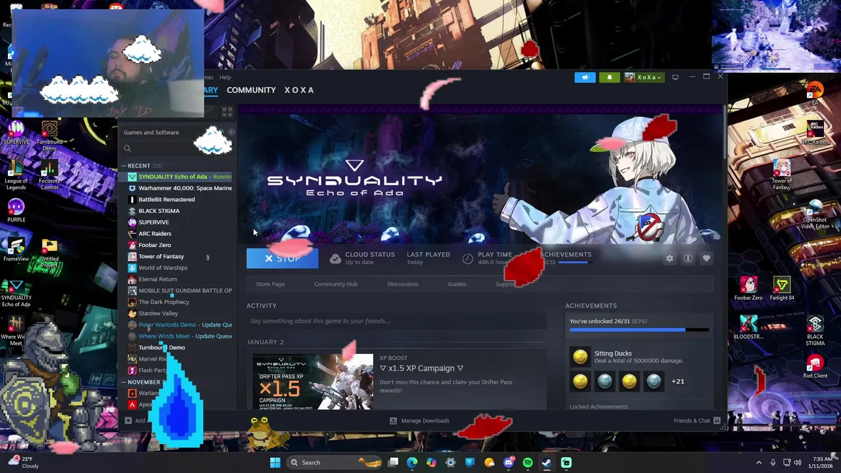Select BattleBit Remastered in library

179,200
